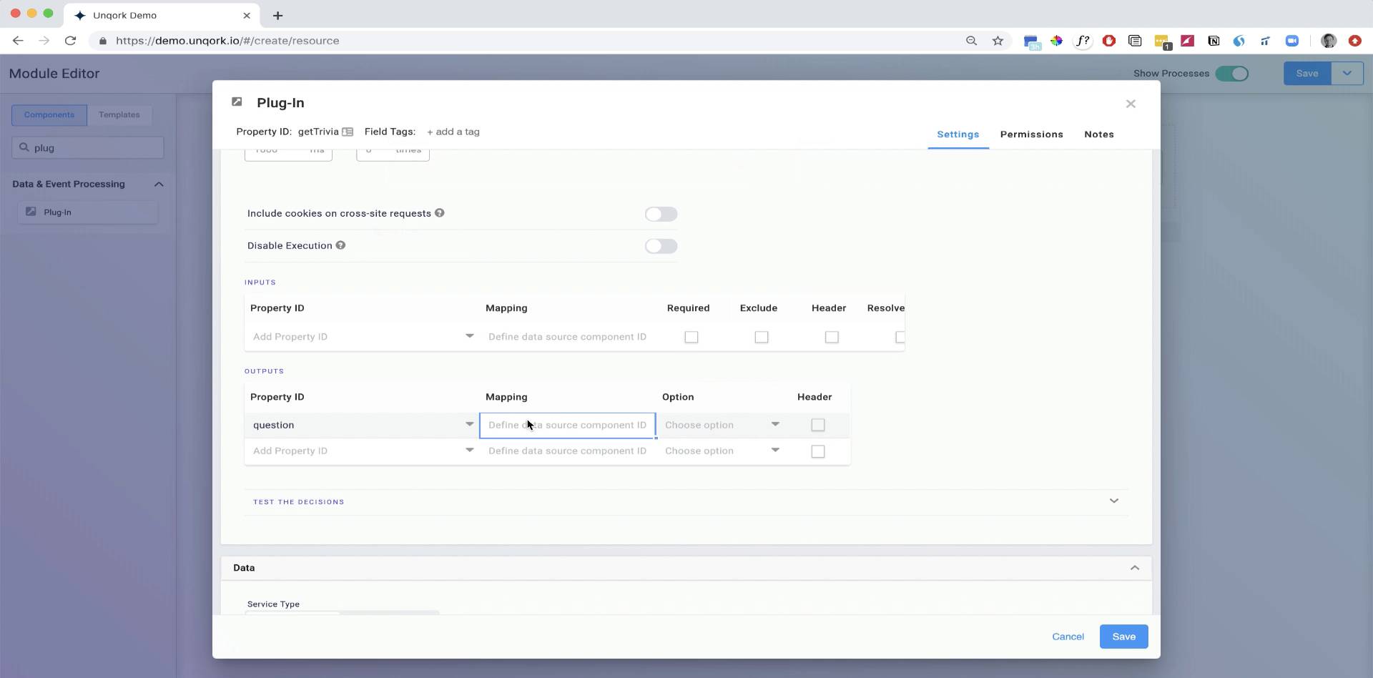Click the Plug-In icon in the modal header
Image resolution: width=1373 pixels, height=678 pixels.
[237, 102]
